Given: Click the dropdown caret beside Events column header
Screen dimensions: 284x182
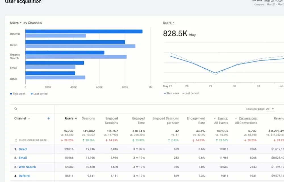Looking at the screenshot, I should pyautogui.click(x=215, y=118).
